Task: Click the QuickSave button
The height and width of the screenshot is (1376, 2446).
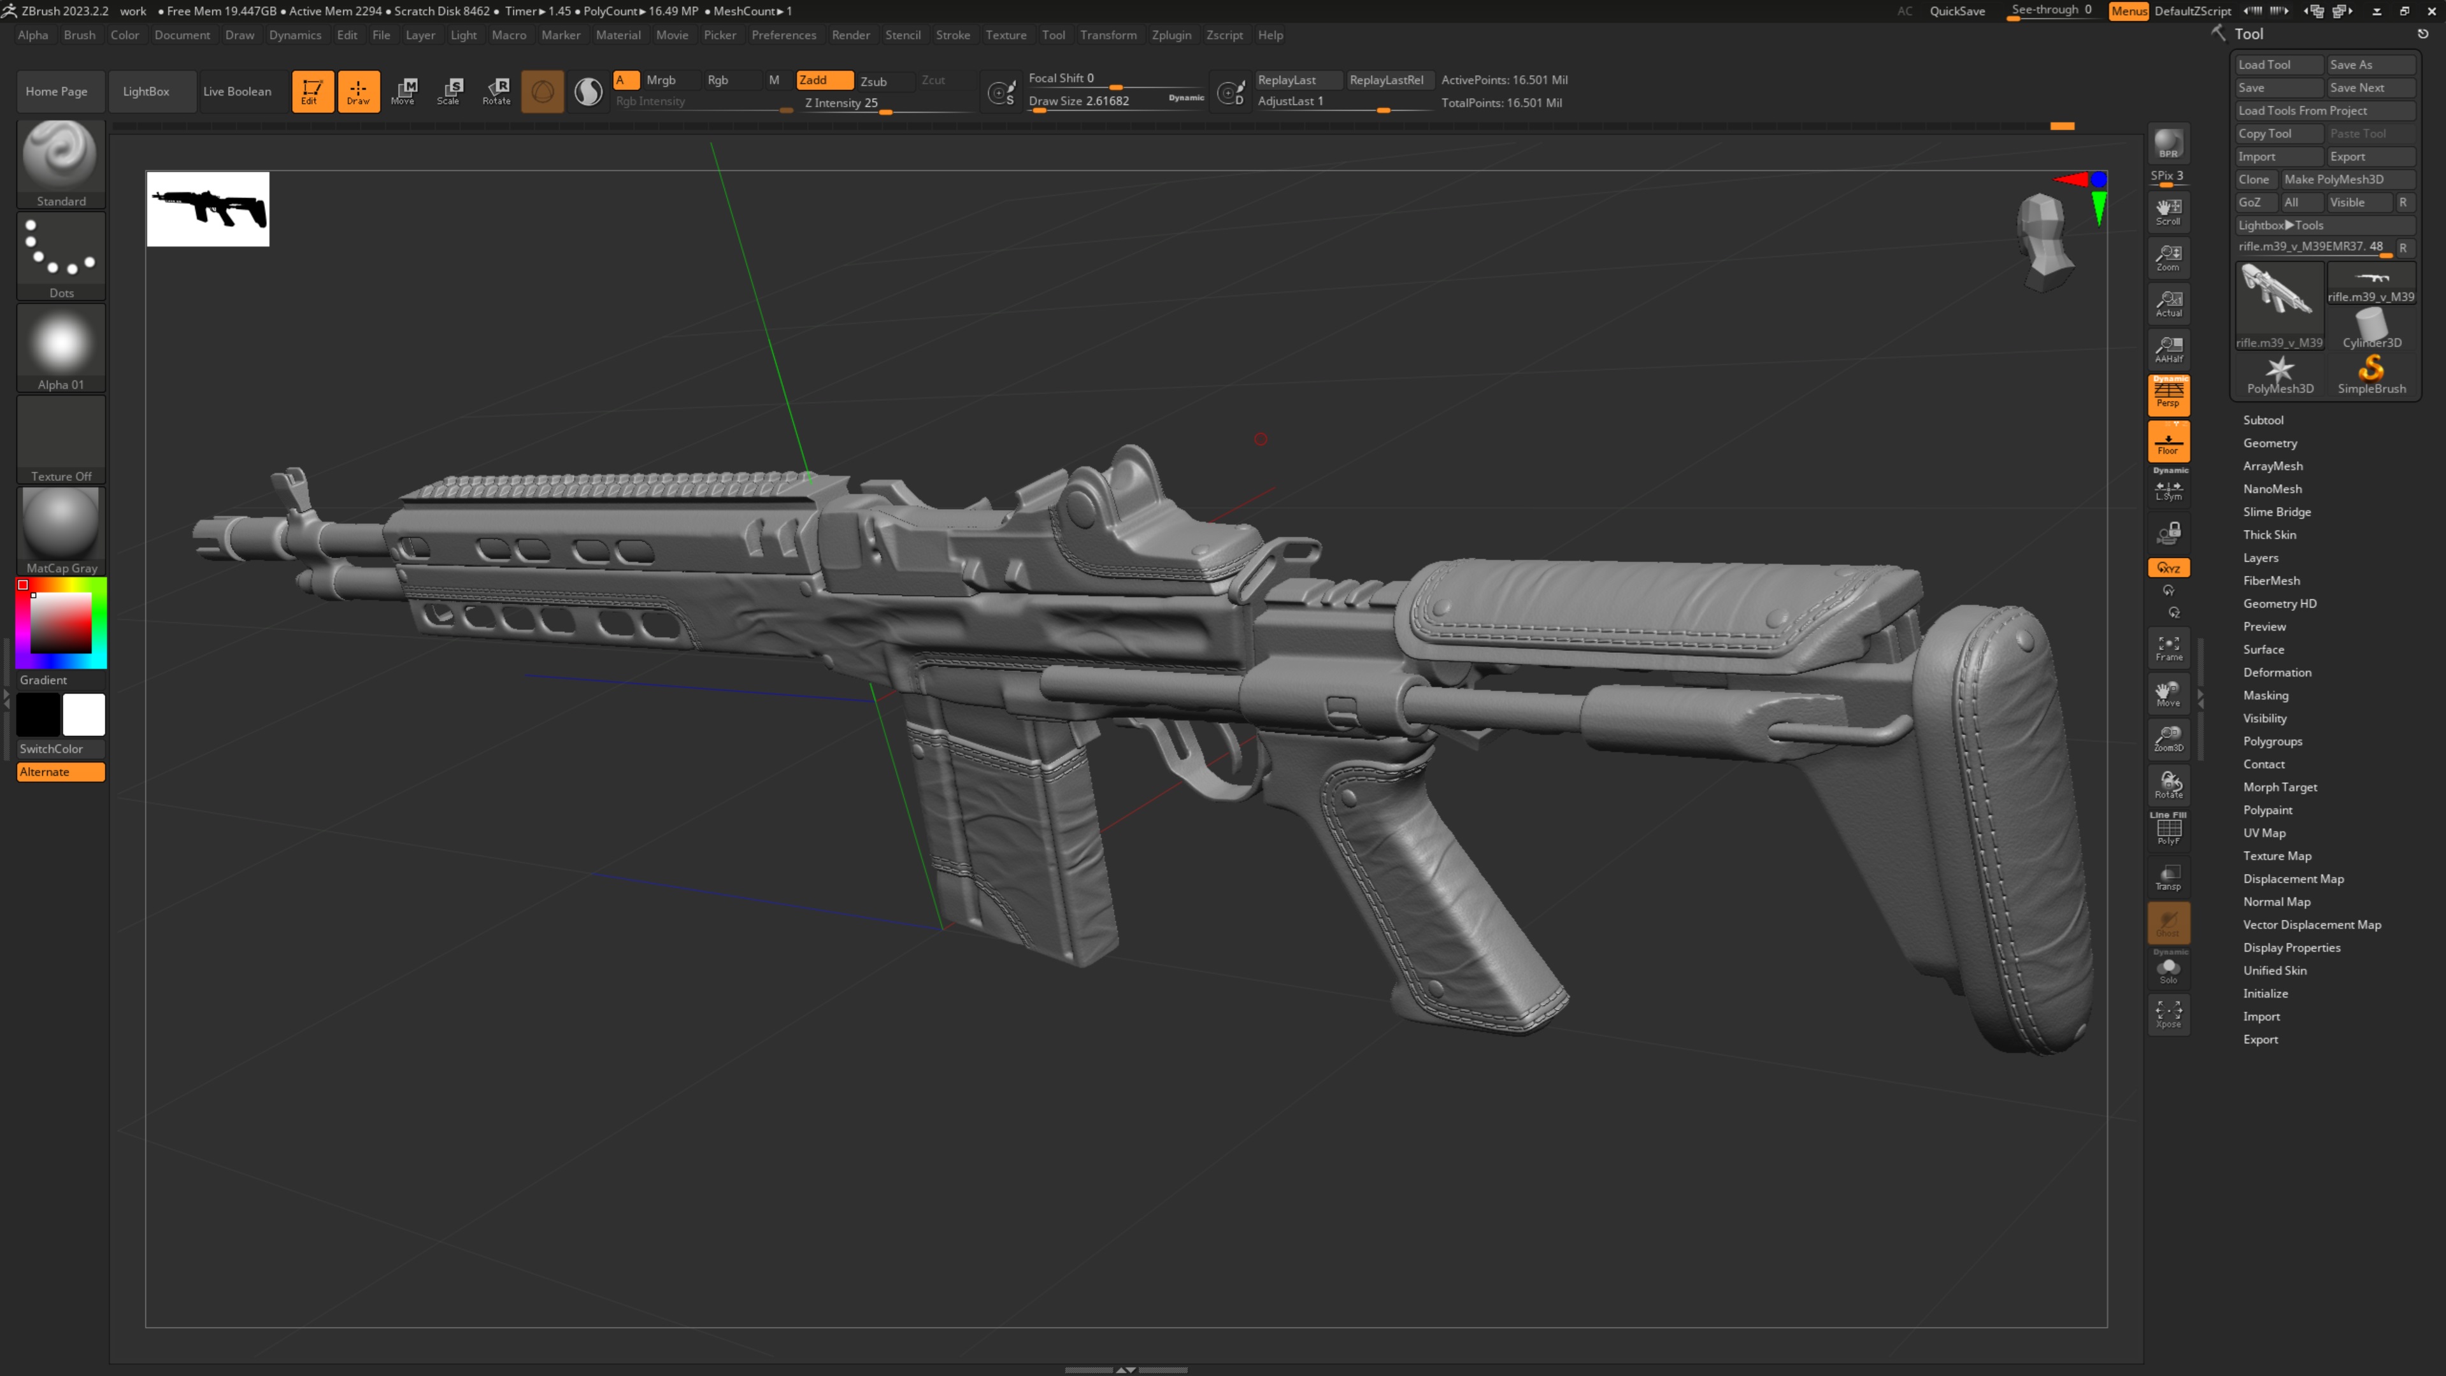Action: point(1957,11)
